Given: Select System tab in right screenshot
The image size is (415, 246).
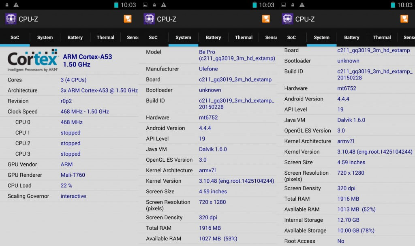Looking at the screenshot, I should 321,37.
